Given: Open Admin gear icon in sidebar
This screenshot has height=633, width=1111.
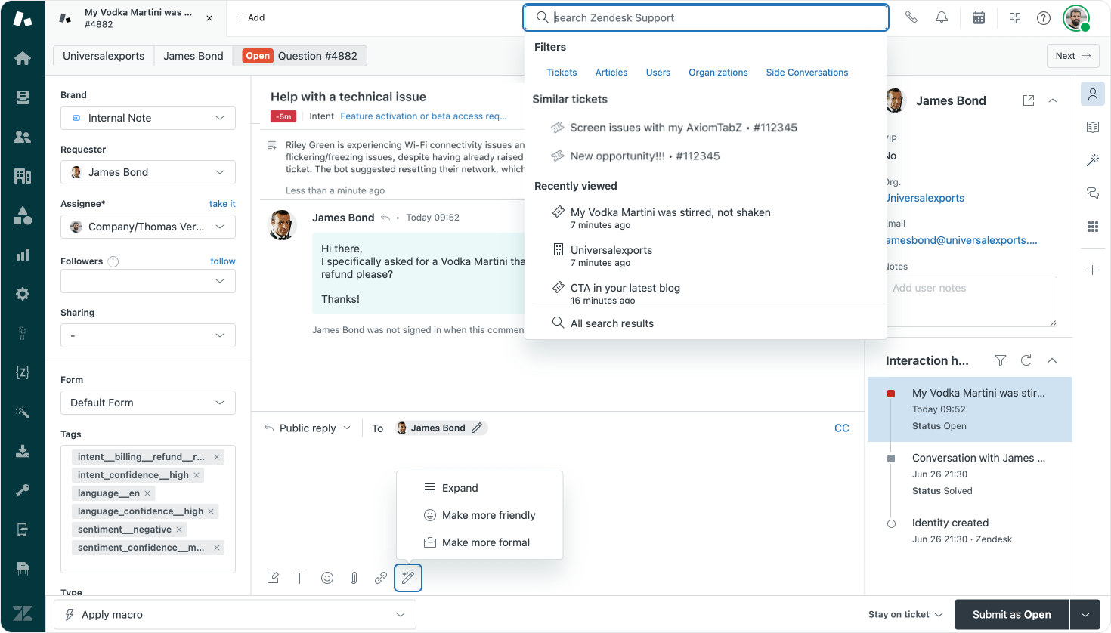Looking at the screenshot, I should pyautogui.click(x=23, y=294).
